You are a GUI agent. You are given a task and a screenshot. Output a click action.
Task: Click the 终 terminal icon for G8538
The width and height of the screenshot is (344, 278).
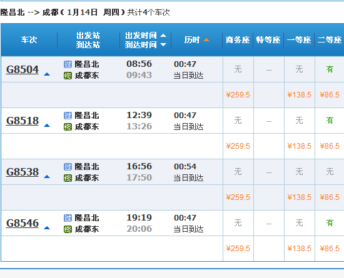(68, 178)
